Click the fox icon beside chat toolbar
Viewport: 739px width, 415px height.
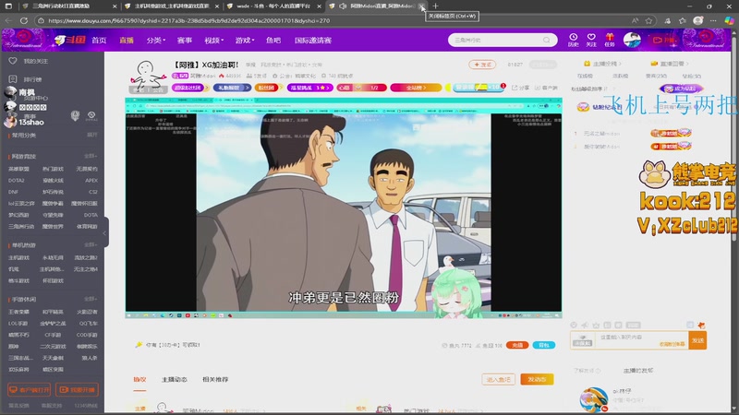click(x=701, y=326)
